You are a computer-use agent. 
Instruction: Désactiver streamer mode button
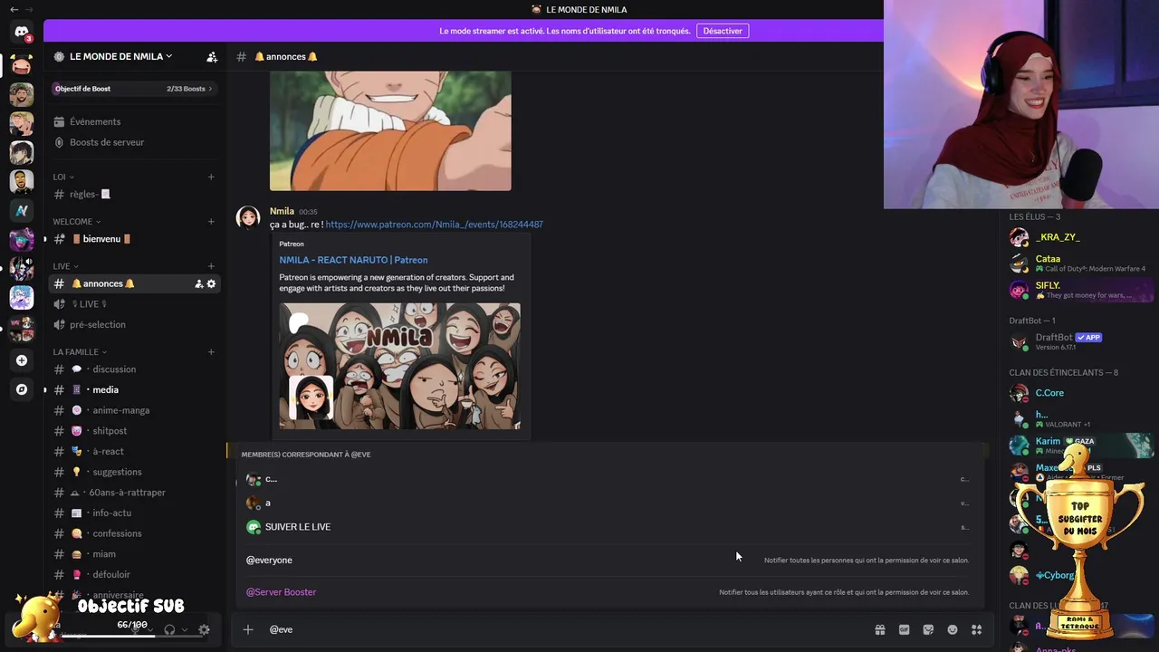click(723, 31)
